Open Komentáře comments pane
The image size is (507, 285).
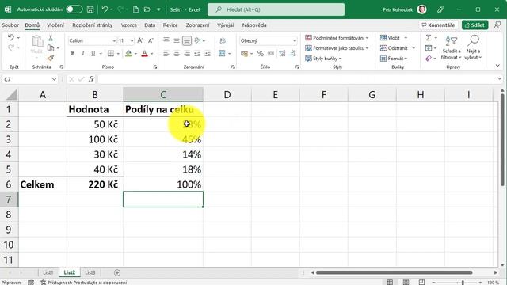438,25
